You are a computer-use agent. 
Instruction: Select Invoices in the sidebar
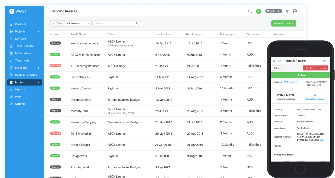point(25,82)
